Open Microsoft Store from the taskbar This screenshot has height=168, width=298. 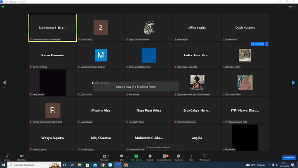88,165
